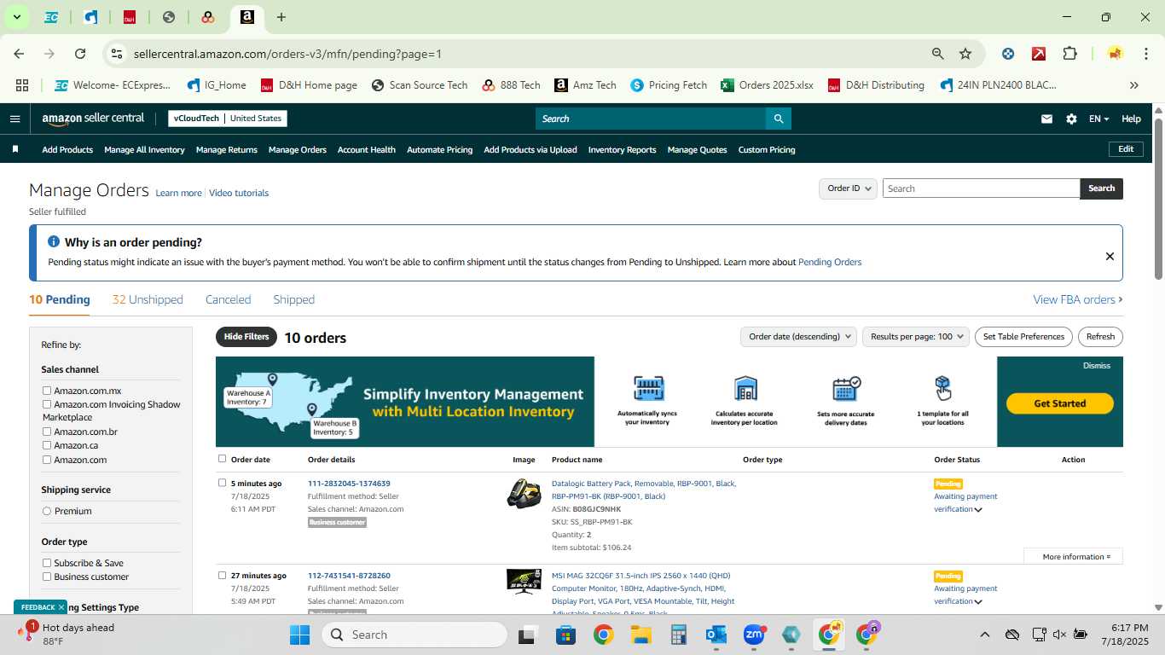Click the yellow Get Started button

(x=1060, y=403)
